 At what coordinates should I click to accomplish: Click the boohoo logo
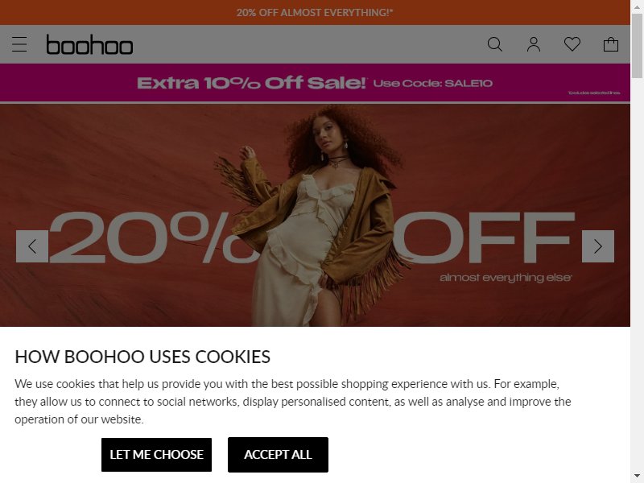pyautogui.click(x=89, y=44)
